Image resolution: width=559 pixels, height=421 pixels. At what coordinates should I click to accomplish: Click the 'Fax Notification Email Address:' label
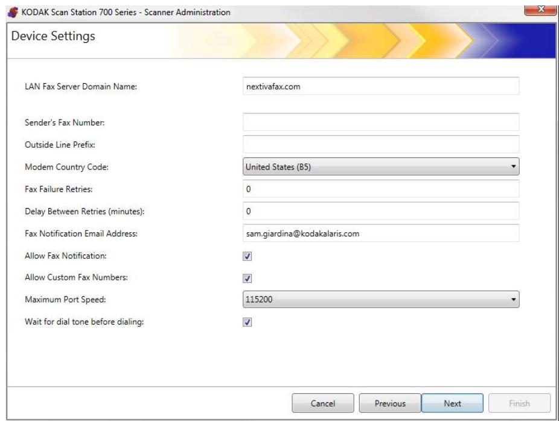[x=81, y=233]
